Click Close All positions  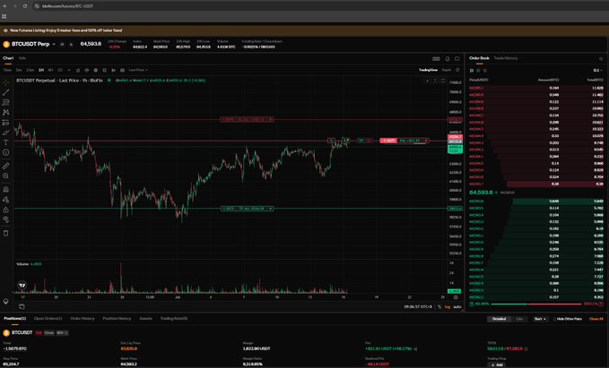tap(596, 319)
